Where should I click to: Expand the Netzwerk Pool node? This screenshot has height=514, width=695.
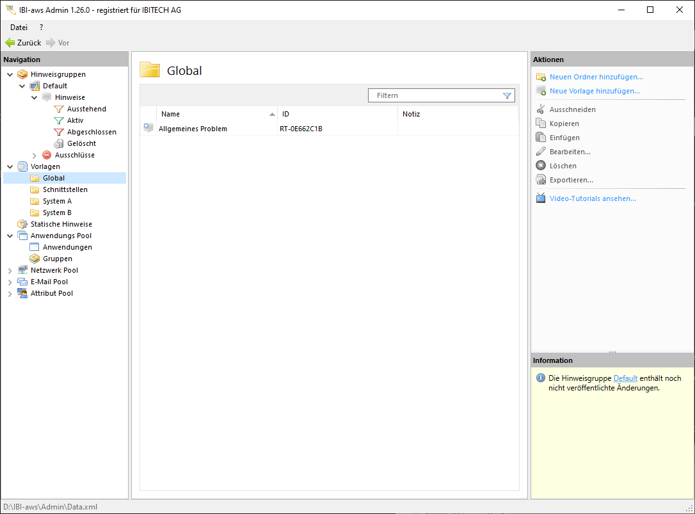(10, 271)
